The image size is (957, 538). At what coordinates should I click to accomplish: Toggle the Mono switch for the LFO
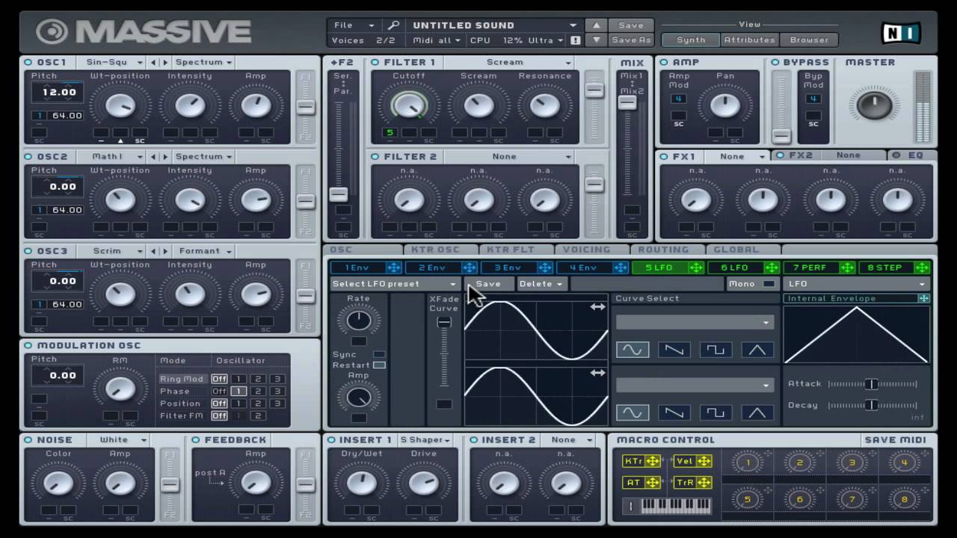coord(769,284)
